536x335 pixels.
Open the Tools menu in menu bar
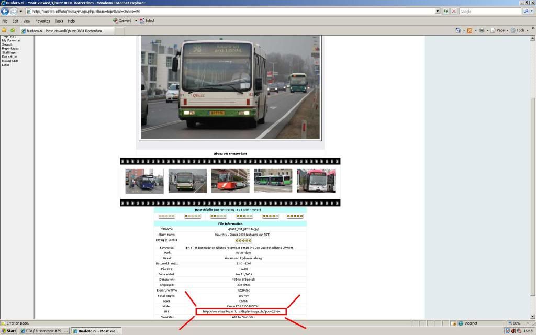[59, 21]
